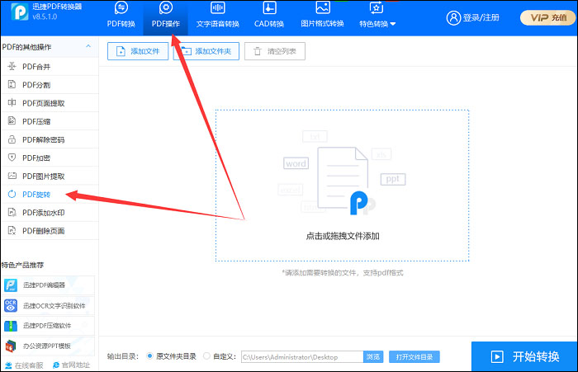This screenshot has height=372, width=578.
Task: Click the PDF页面提取 icon
Action: tap(12, 103)
